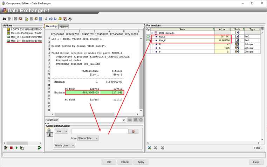Open the Whole Line dropdown

pyautogui.click(x=64, y=145)
